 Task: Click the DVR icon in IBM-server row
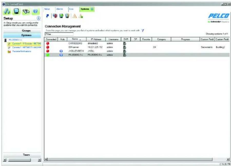click(x=125, y=47)
